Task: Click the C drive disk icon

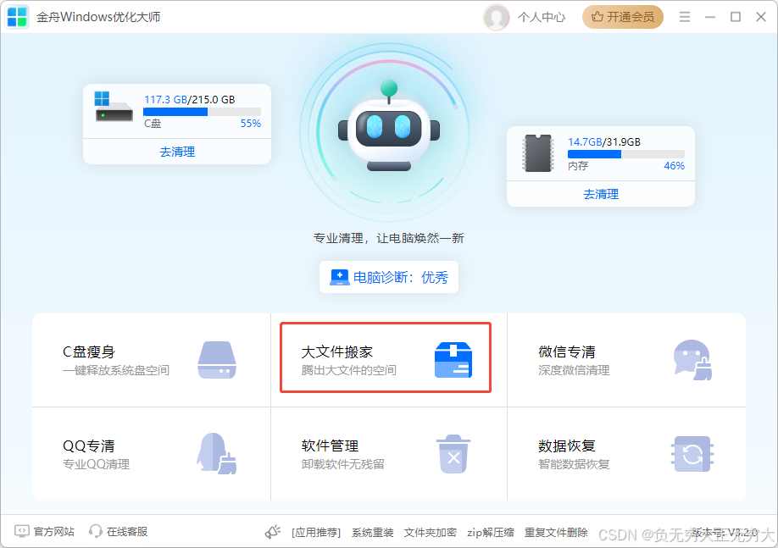Action: pyautogui.click(x=114, y=107)
